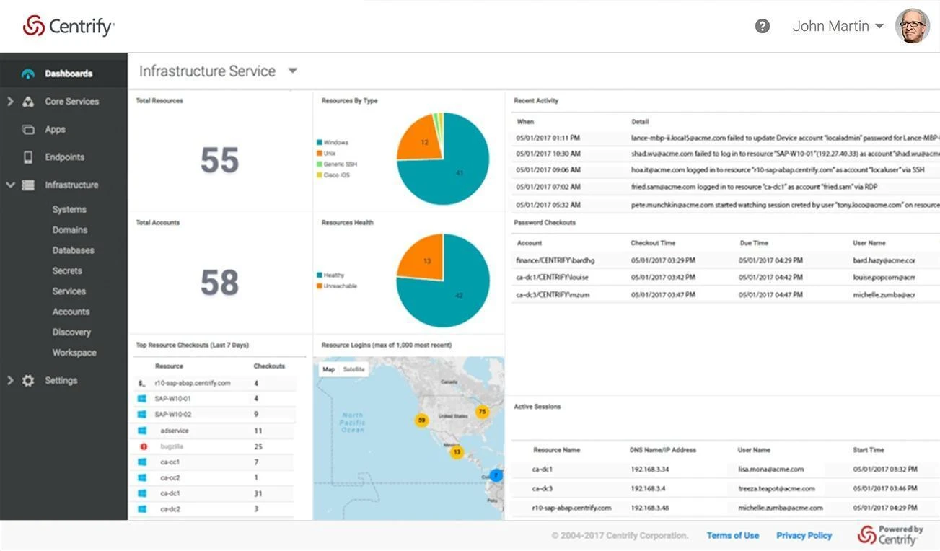
Task: Open Databases under Infrastructure
Action: [74, 250]
